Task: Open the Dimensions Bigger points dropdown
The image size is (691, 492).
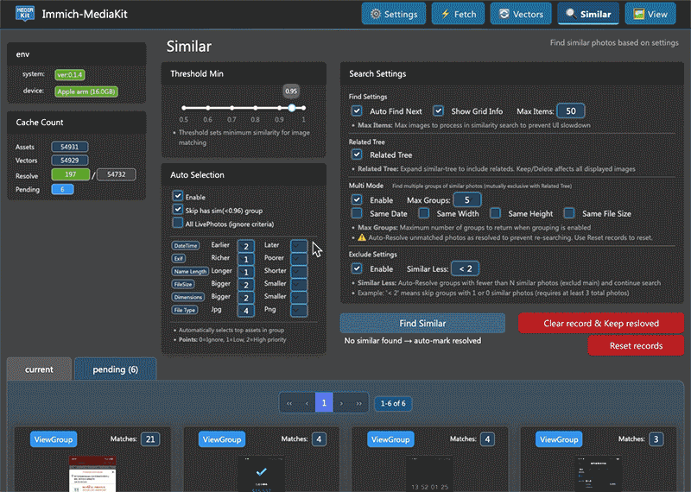Action: [246, 298]
